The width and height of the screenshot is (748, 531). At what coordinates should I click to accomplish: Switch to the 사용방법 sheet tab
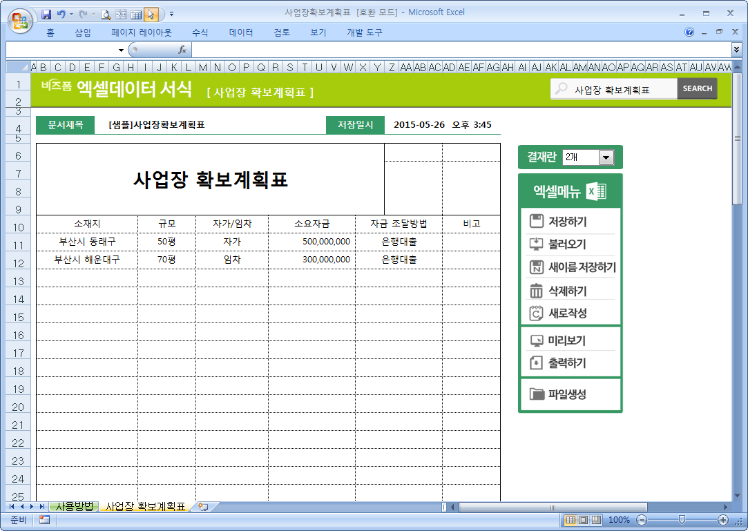point(76,507)
